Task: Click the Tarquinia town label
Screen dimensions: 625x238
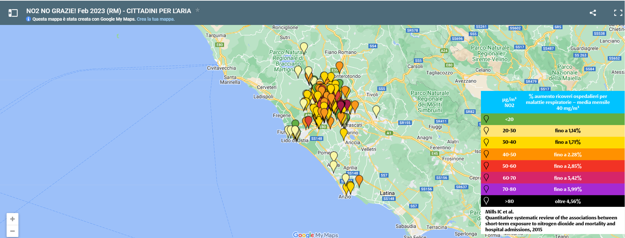Action: coord(216,35)
